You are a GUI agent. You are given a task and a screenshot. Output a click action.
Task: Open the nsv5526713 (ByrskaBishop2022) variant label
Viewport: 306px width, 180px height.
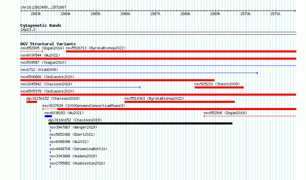(96, 48)
